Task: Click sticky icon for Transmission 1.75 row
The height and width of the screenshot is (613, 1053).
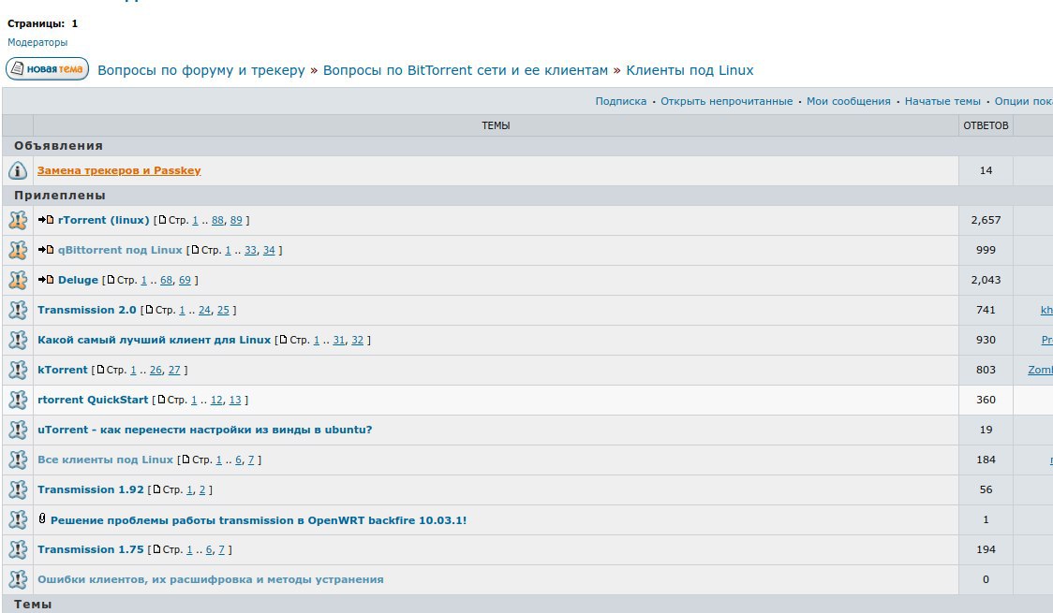Action: pos(18,549)
